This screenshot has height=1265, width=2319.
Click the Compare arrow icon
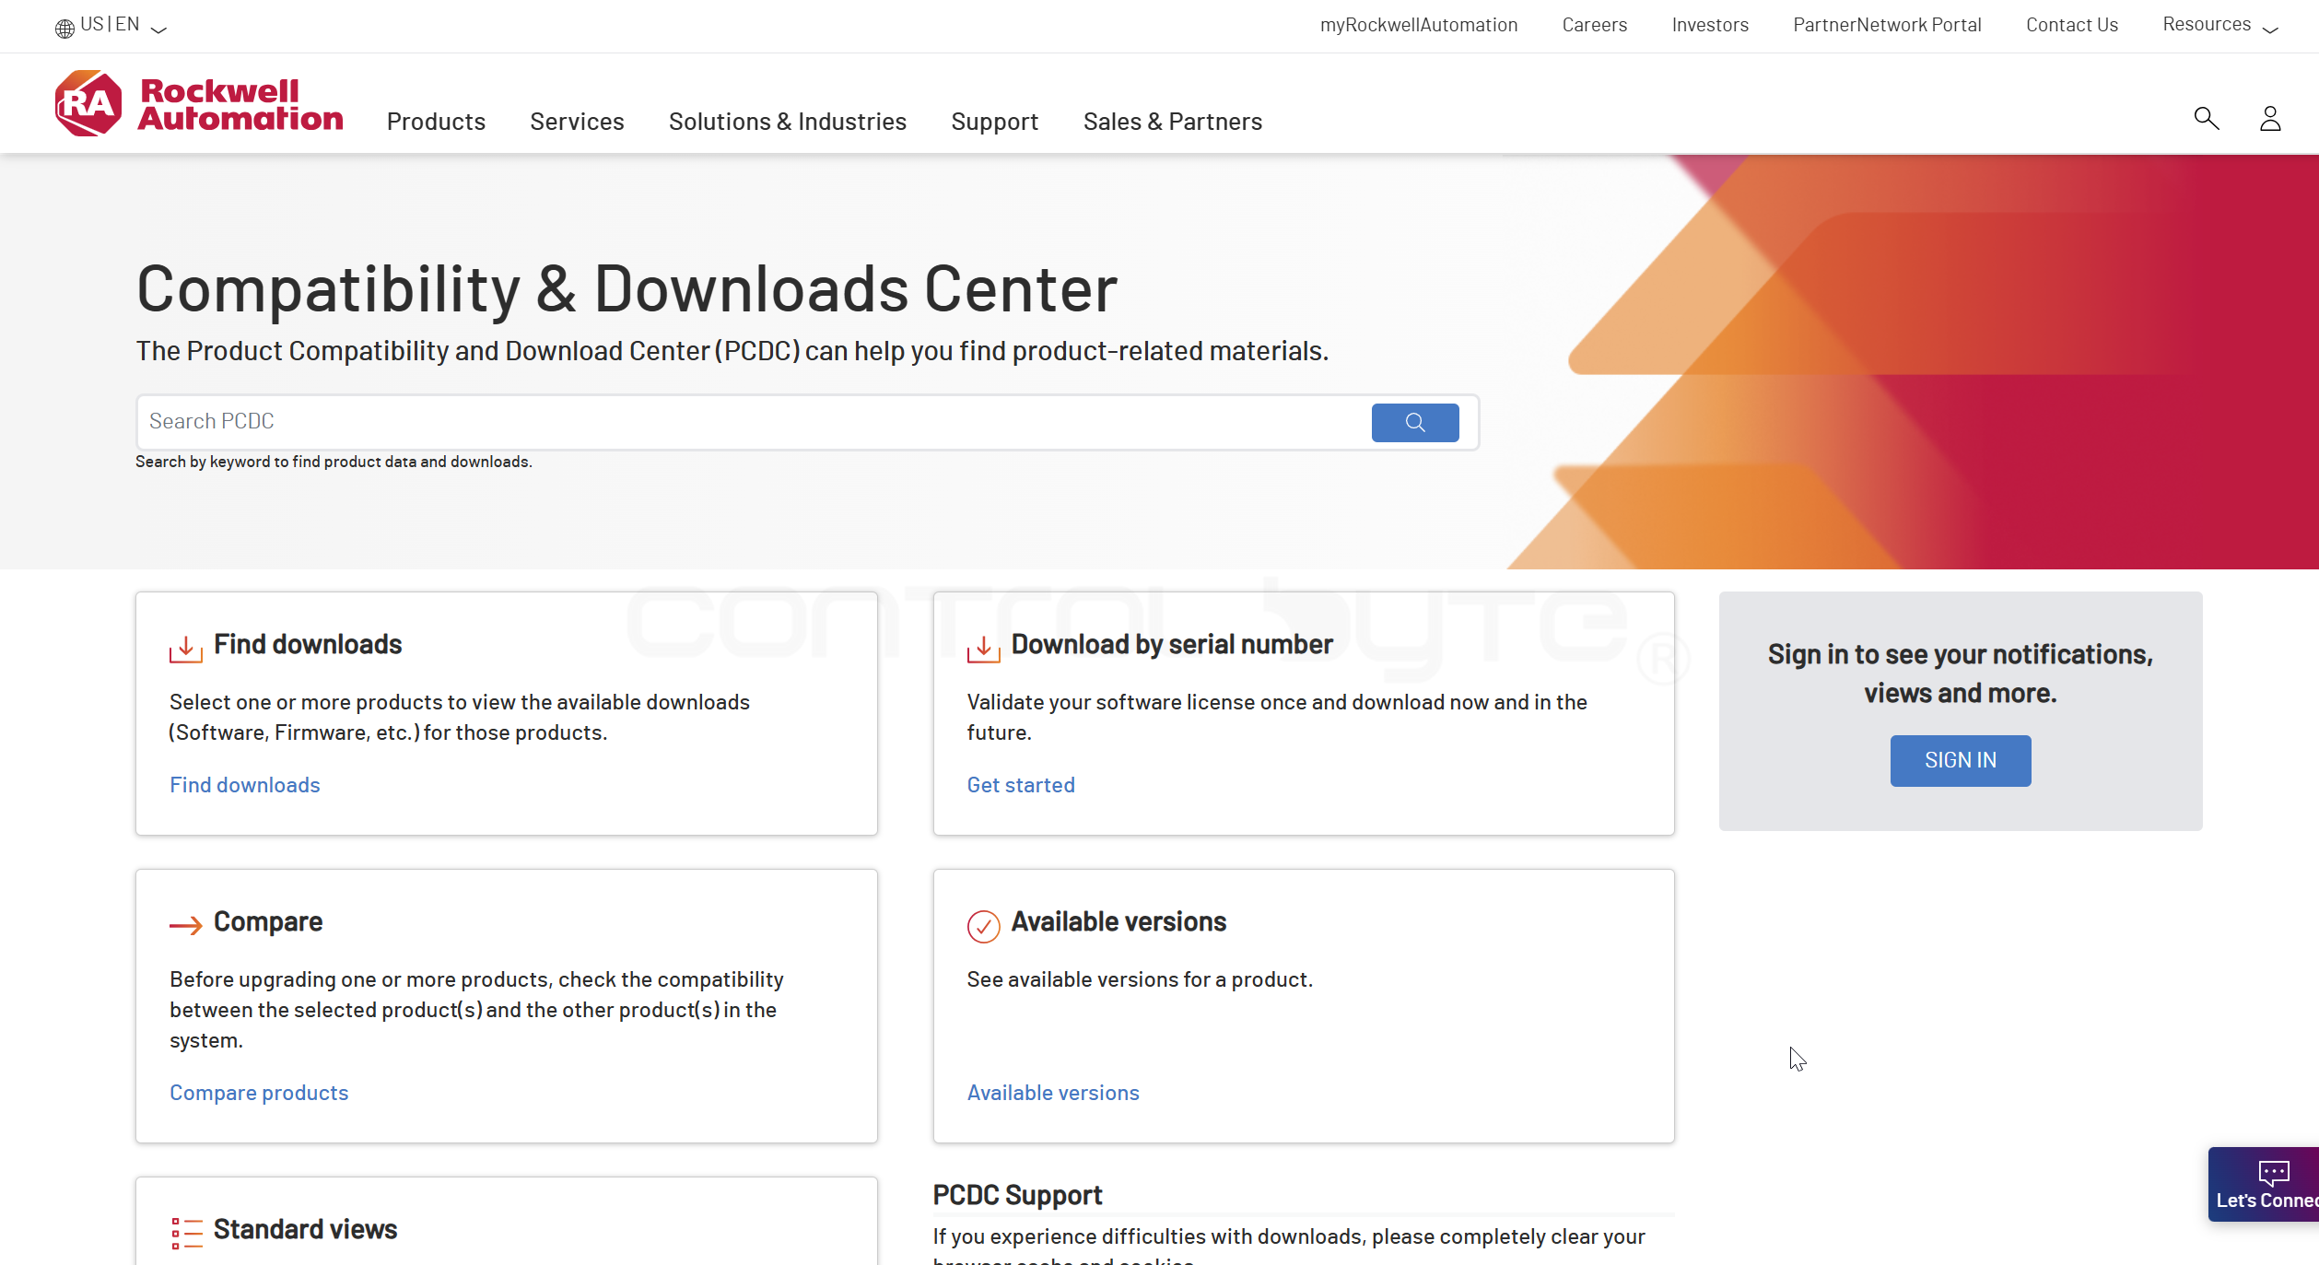[x=186, y=925]
